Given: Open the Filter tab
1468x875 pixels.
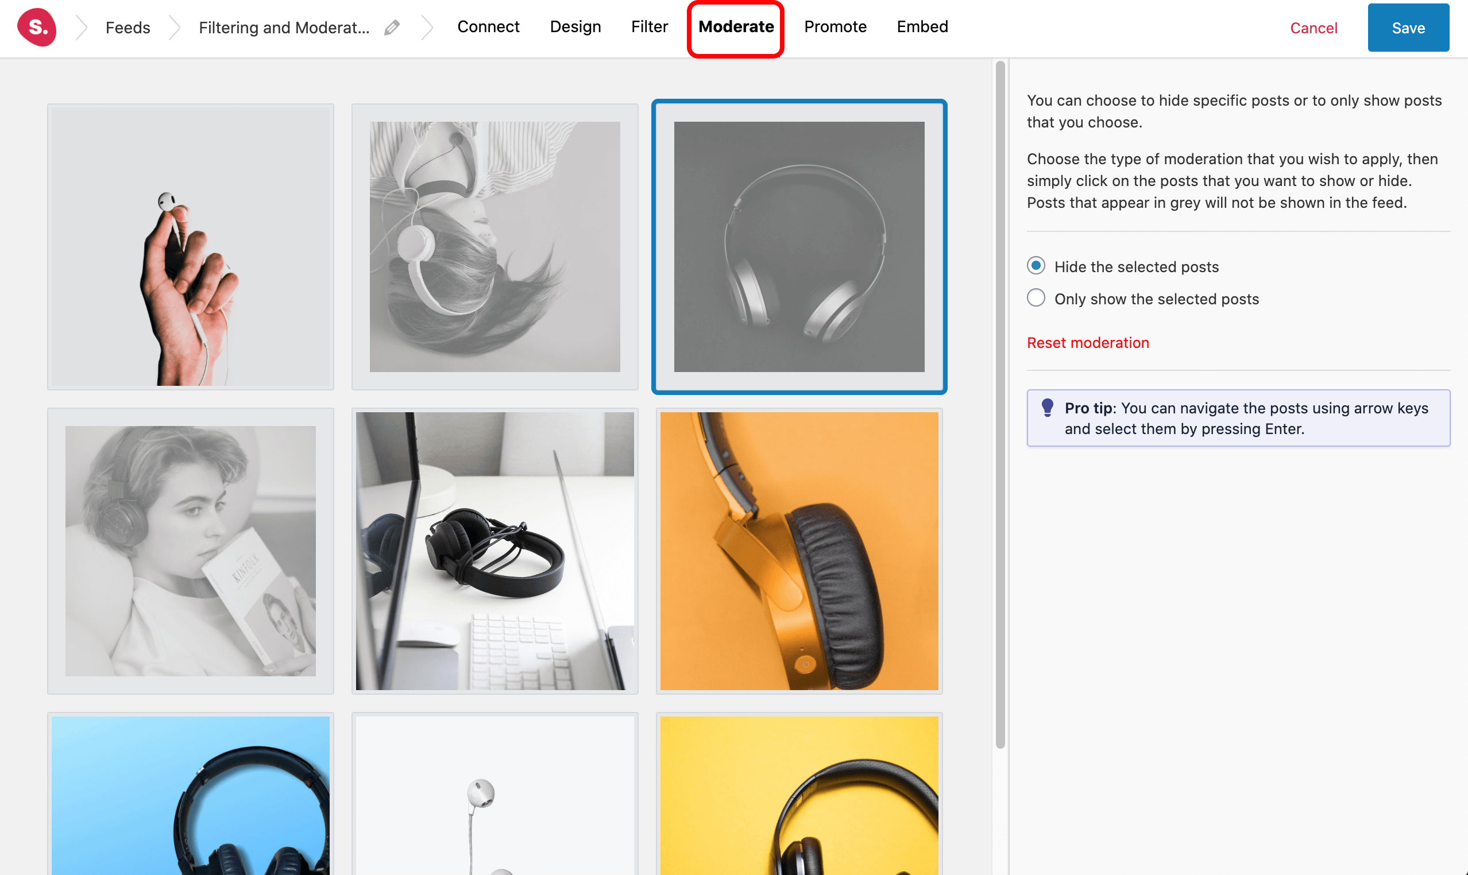Looking at the screenshot, I should click(650, 26).
